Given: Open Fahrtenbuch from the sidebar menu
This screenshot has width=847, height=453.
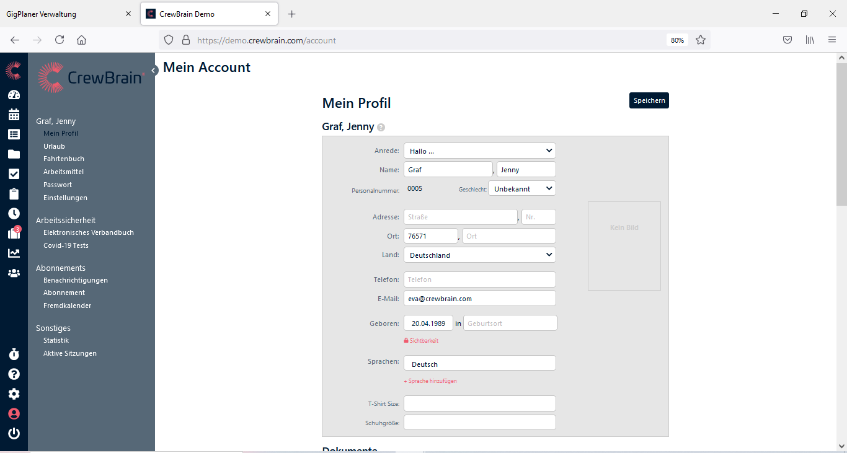Looking at the screenshot, I should coord(64,159).
